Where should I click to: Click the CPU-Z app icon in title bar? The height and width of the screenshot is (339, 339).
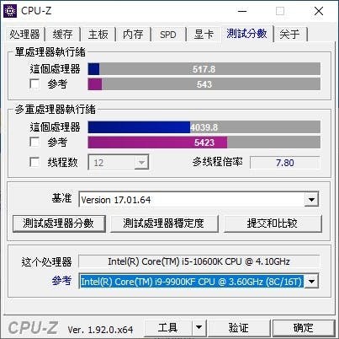click(x=10, y=11)
